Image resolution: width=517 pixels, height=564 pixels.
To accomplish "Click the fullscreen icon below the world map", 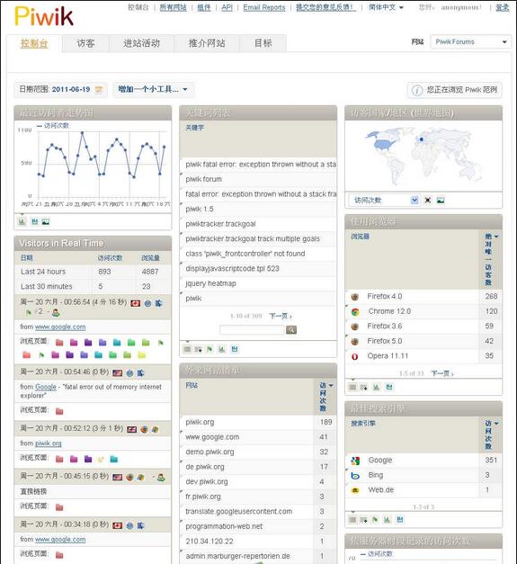I will 427,200.
